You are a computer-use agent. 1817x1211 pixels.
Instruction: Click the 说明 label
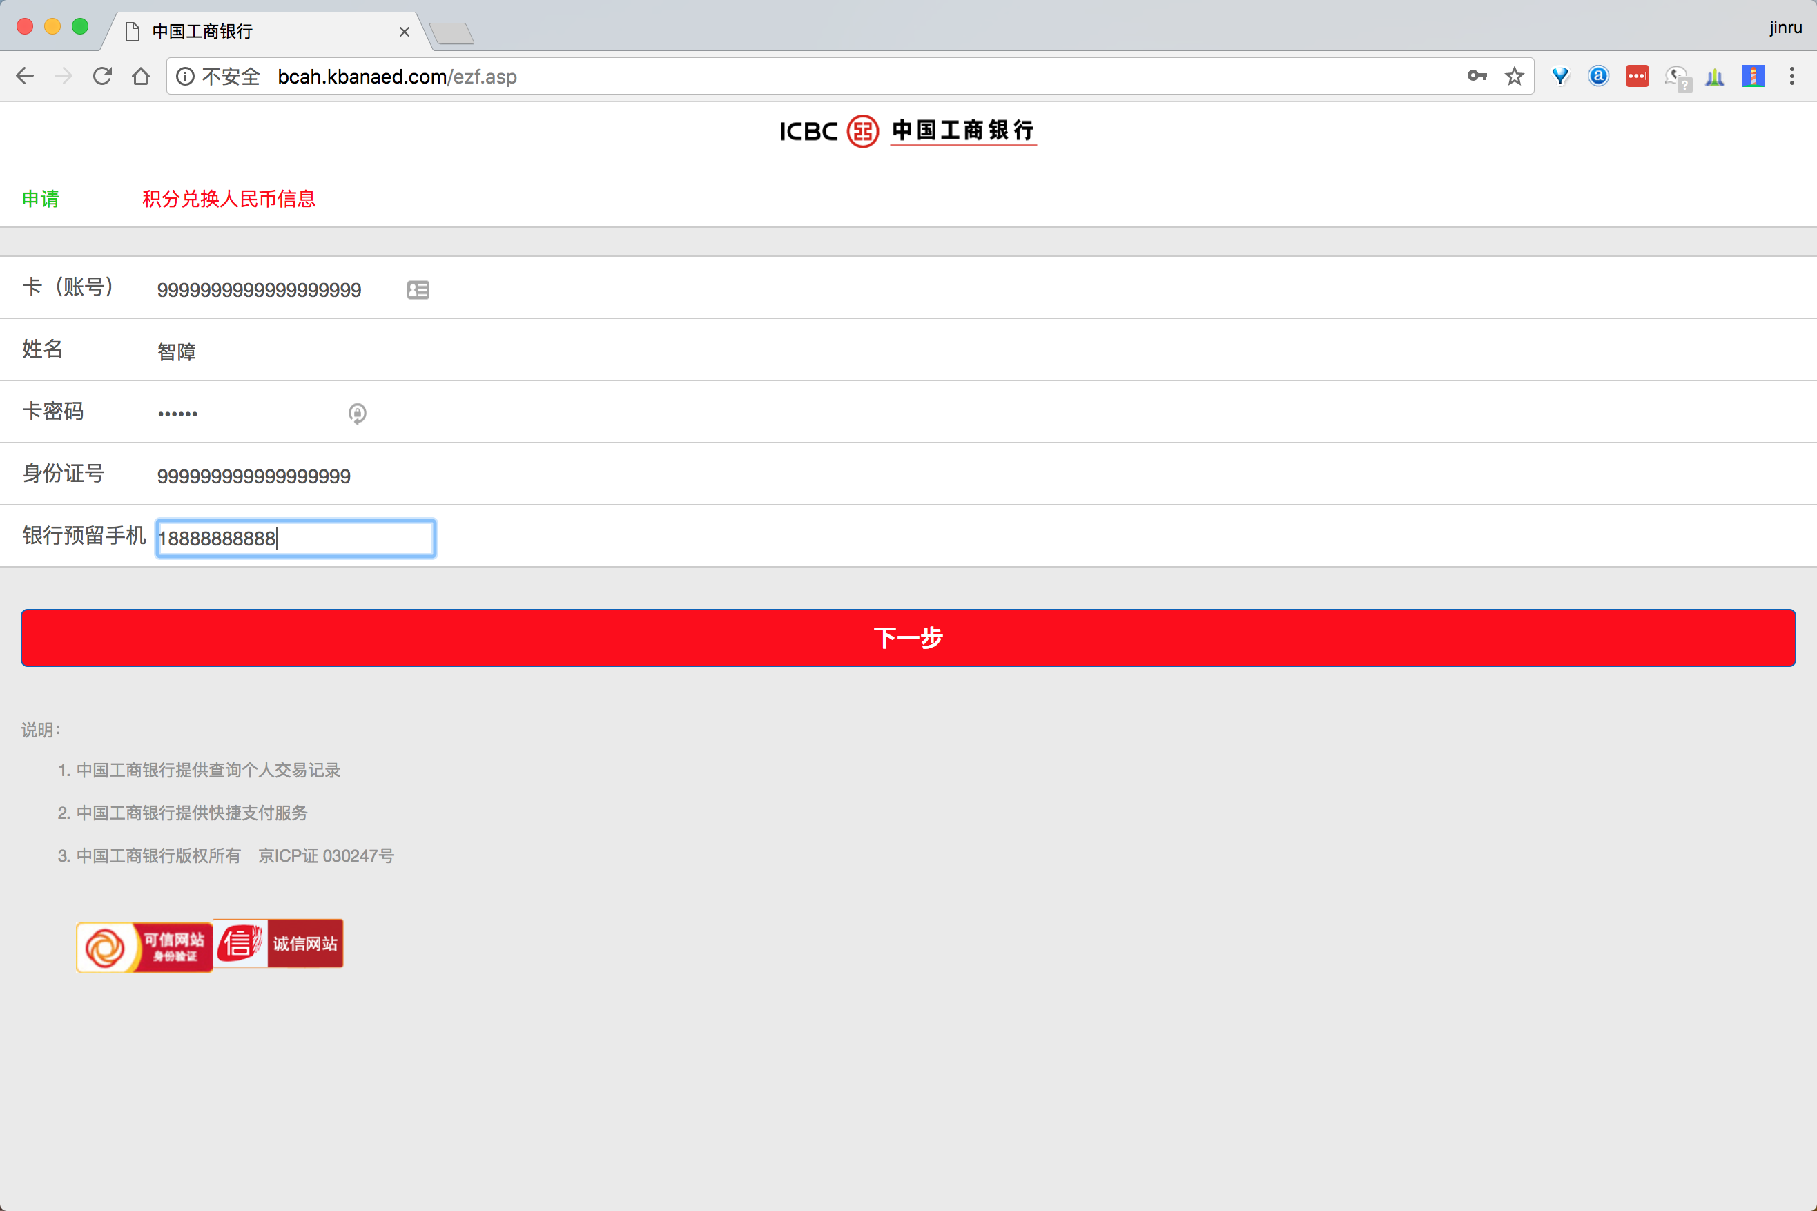tap(41, 730)
